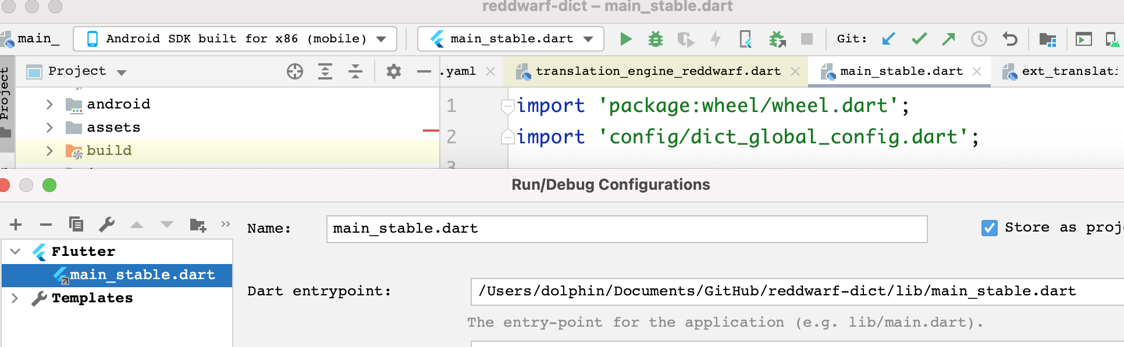This screenshot has height=347, width=1124.
Task: Move configuration down arrow
Action: point(167,225)
